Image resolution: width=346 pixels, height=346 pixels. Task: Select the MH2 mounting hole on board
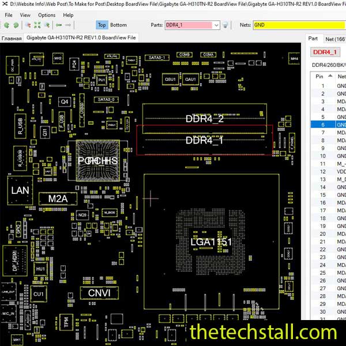tap(58, 58)
